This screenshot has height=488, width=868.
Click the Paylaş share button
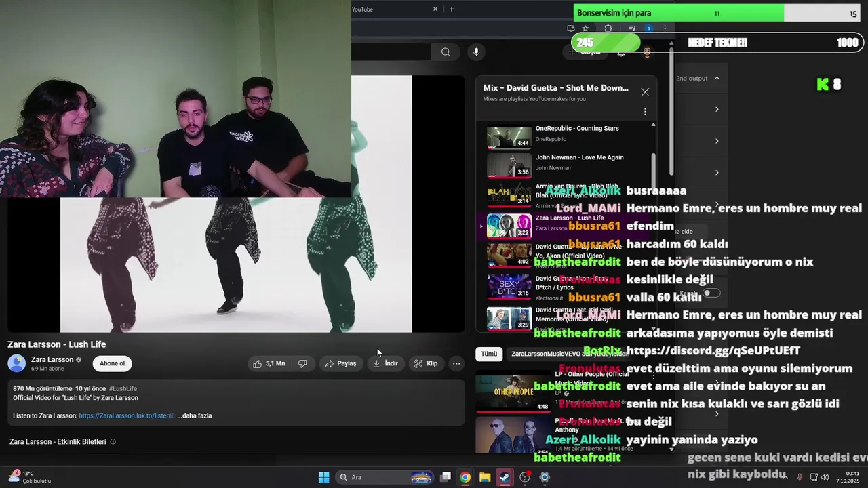pyautogui.click(x=340, y=363)
